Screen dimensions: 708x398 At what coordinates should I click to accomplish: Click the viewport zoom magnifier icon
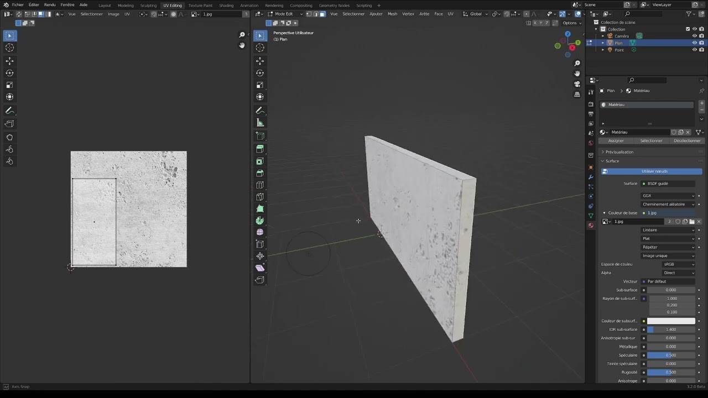[577, 63]
